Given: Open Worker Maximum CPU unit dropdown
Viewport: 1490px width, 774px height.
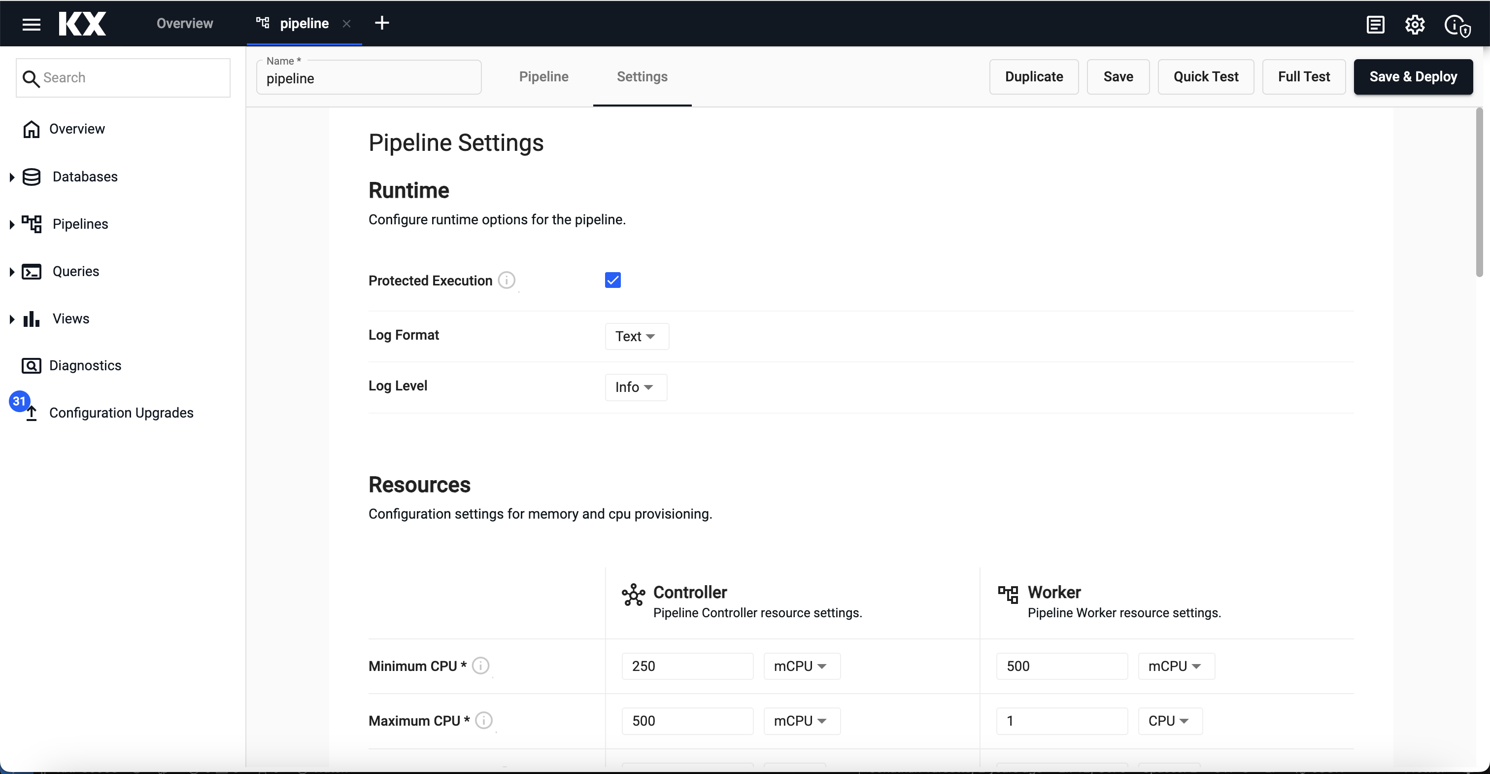Looking at the screenshot, I should pyautogui.click(x=1170, y=721).
